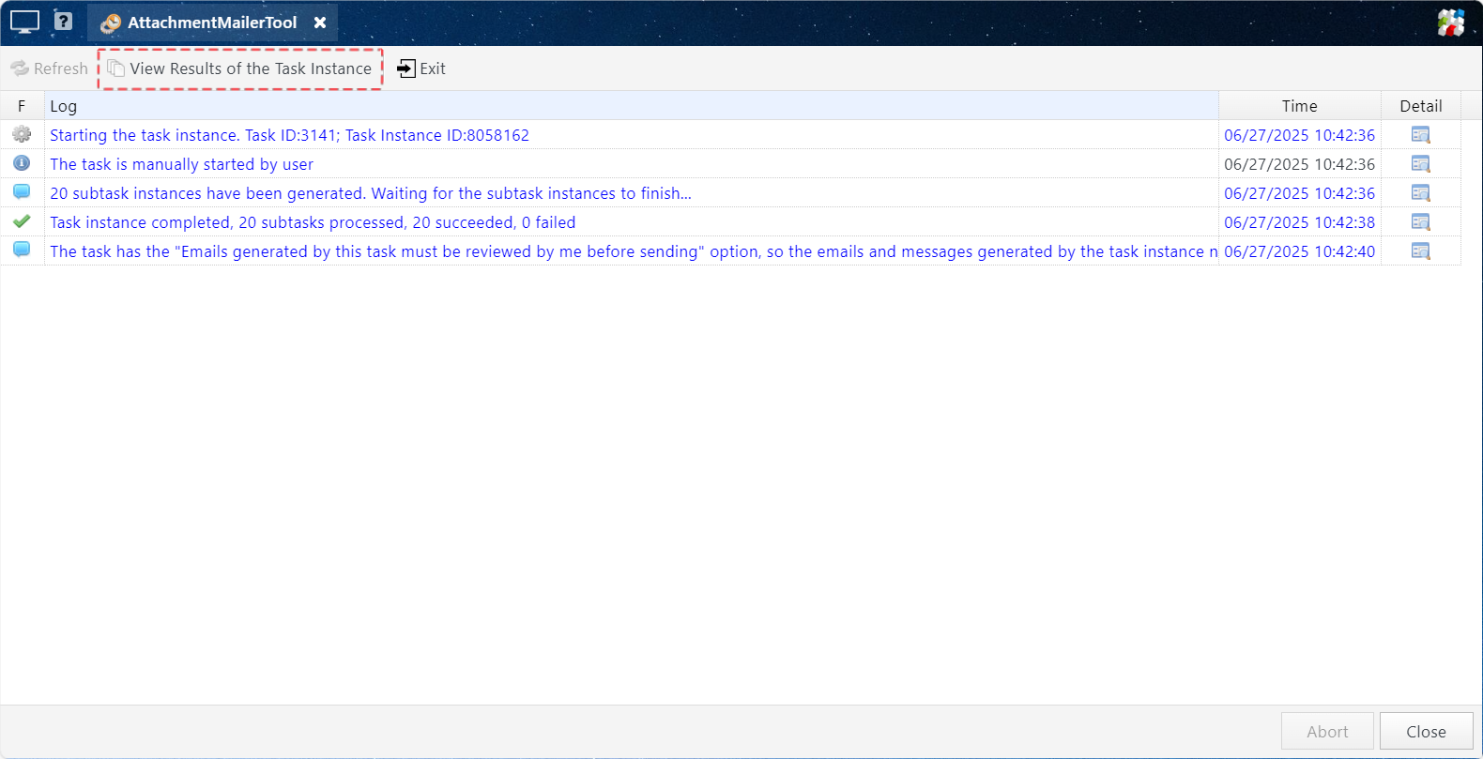Screen dimensions: 1483x759
Task: Click the time 10:42:36 of the starting task row
Action: tap(1299, 135)
